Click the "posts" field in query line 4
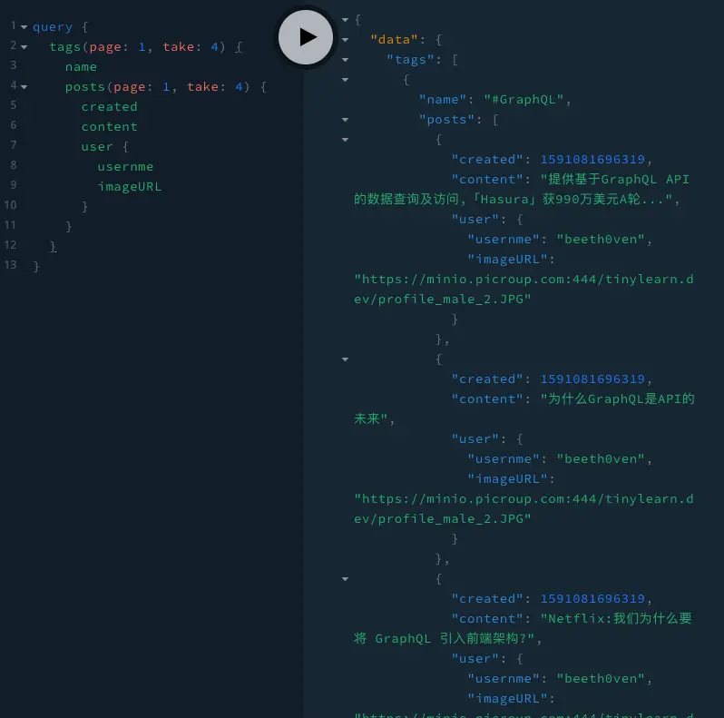Screen dimensions: 724x718 [x=85, y=86]
